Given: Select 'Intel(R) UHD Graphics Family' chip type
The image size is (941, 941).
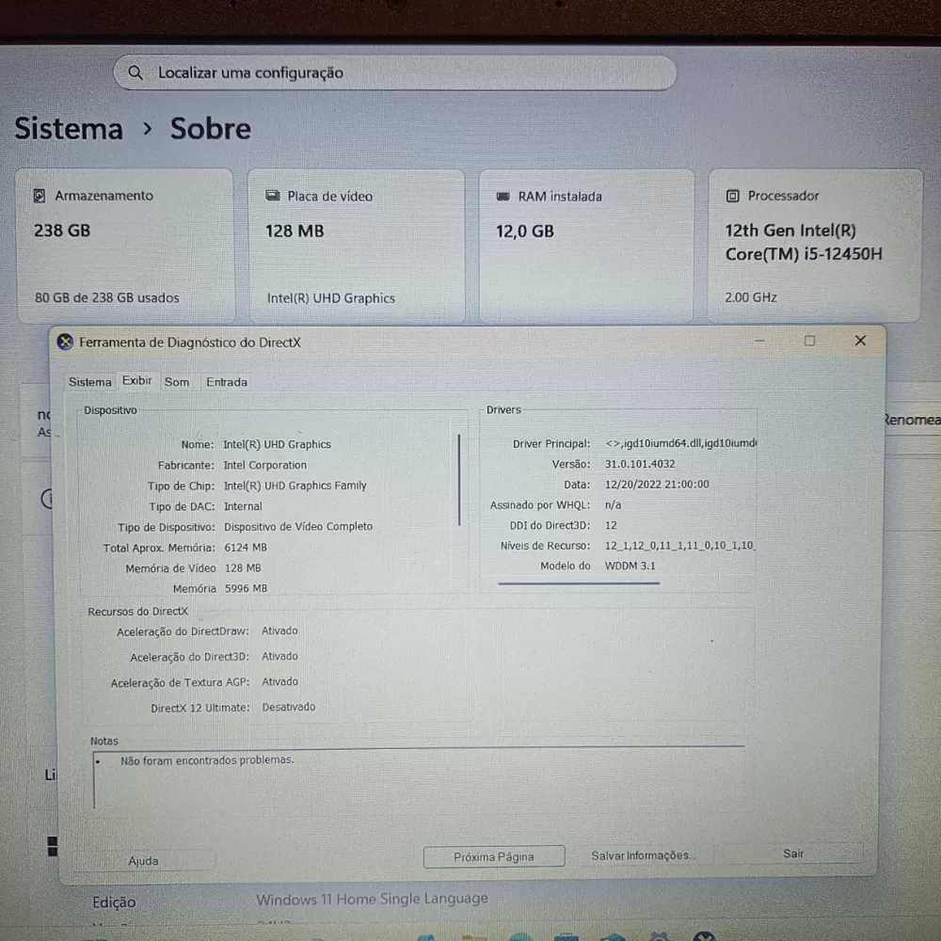Looking at the screenshot, I should pyautogui.click(x=295, y=486).
